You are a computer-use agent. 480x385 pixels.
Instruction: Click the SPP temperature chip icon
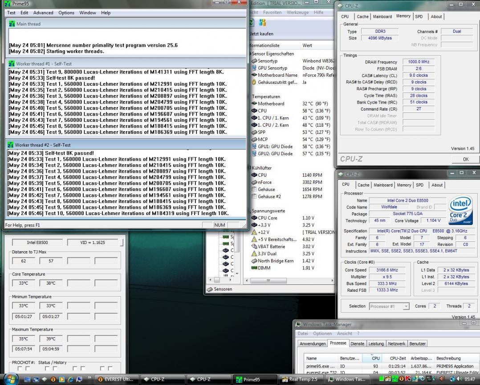pyautogui.click(x=254, y=132)
